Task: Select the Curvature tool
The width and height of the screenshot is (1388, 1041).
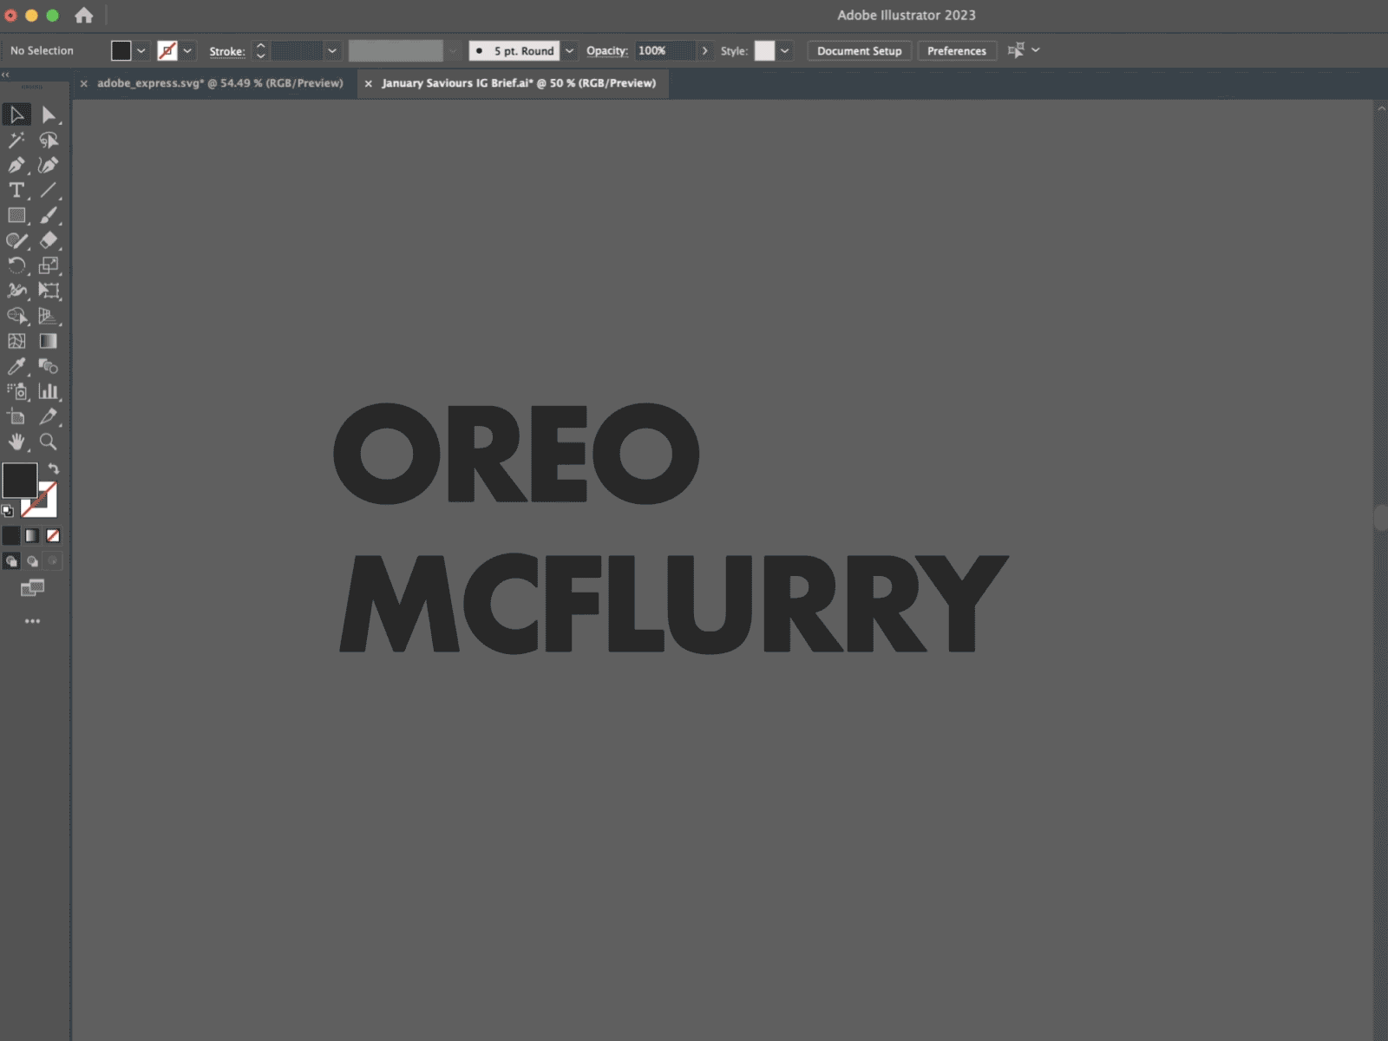Action: click(x=49, y=165)
